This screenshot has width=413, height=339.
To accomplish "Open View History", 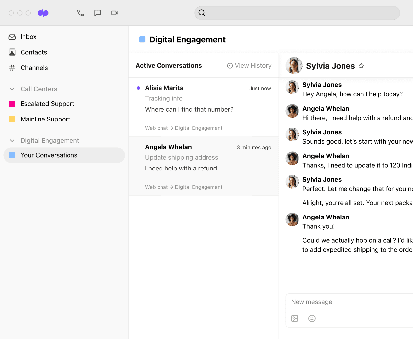I will [x=253, y=65].
